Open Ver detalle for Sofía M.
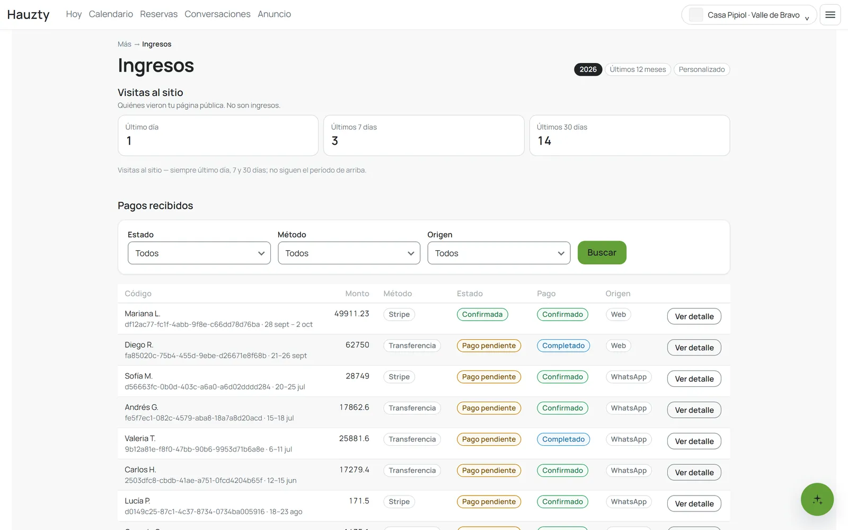Screen dimensions: 848x530 pos(694,379)
